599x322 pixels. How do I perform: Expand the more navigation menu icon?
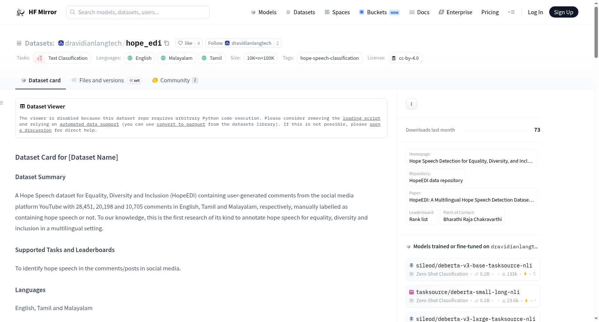pos(511,12)
